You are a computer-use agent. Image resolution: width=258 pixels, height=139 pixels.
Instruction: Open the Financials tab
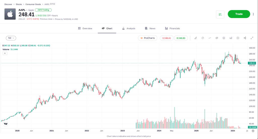click(x=172, y=28)
